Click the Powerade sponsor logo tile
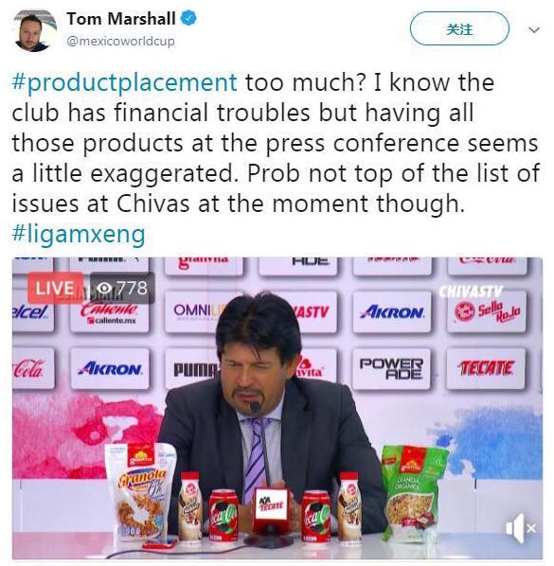 pos(391,368)
